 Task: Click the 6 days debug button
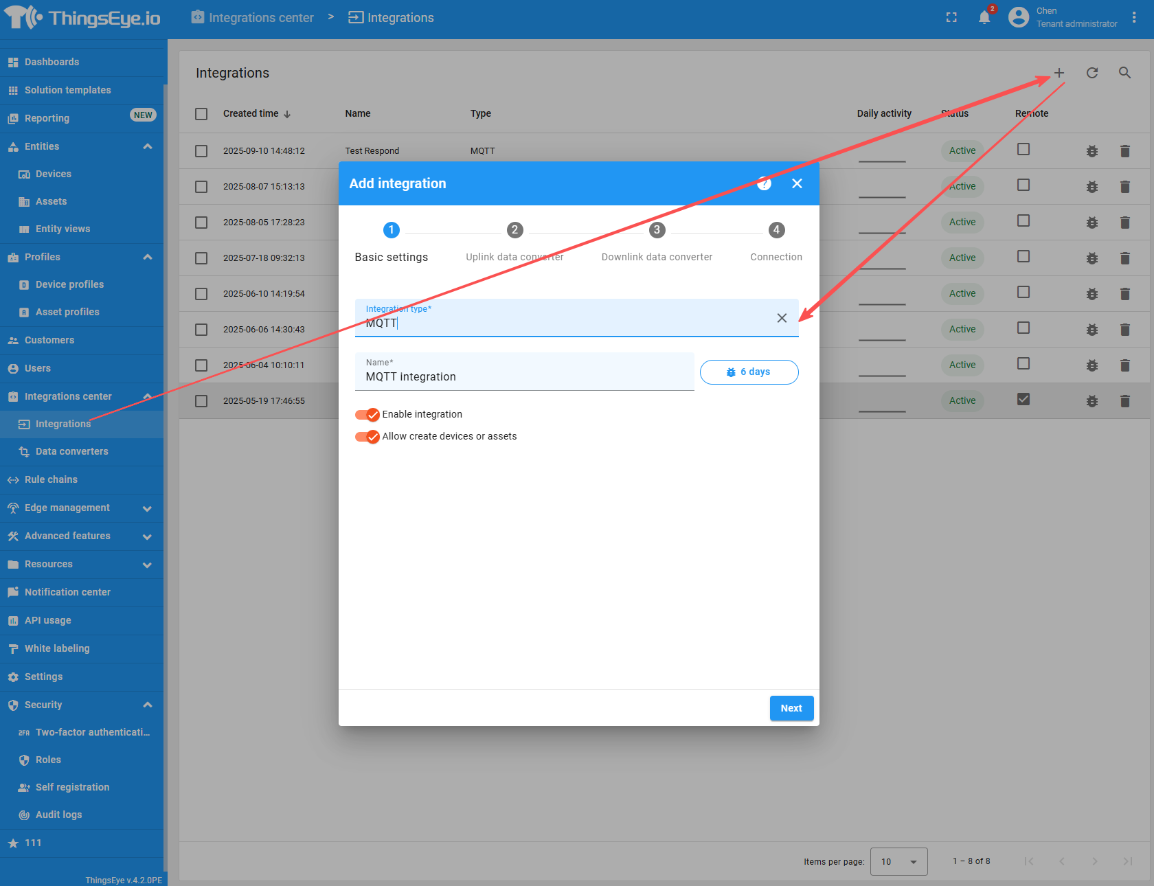749,372
